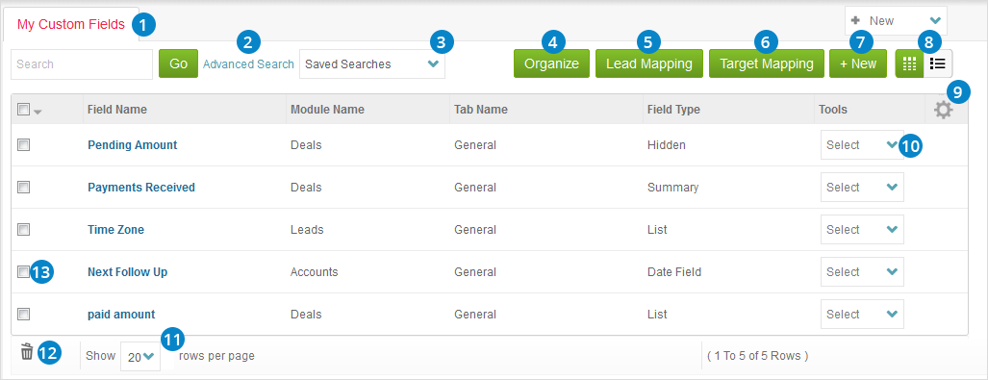988x380 pixels.
Task: Check the Payments Received row checkbox
Action: [x=23, y=188]
